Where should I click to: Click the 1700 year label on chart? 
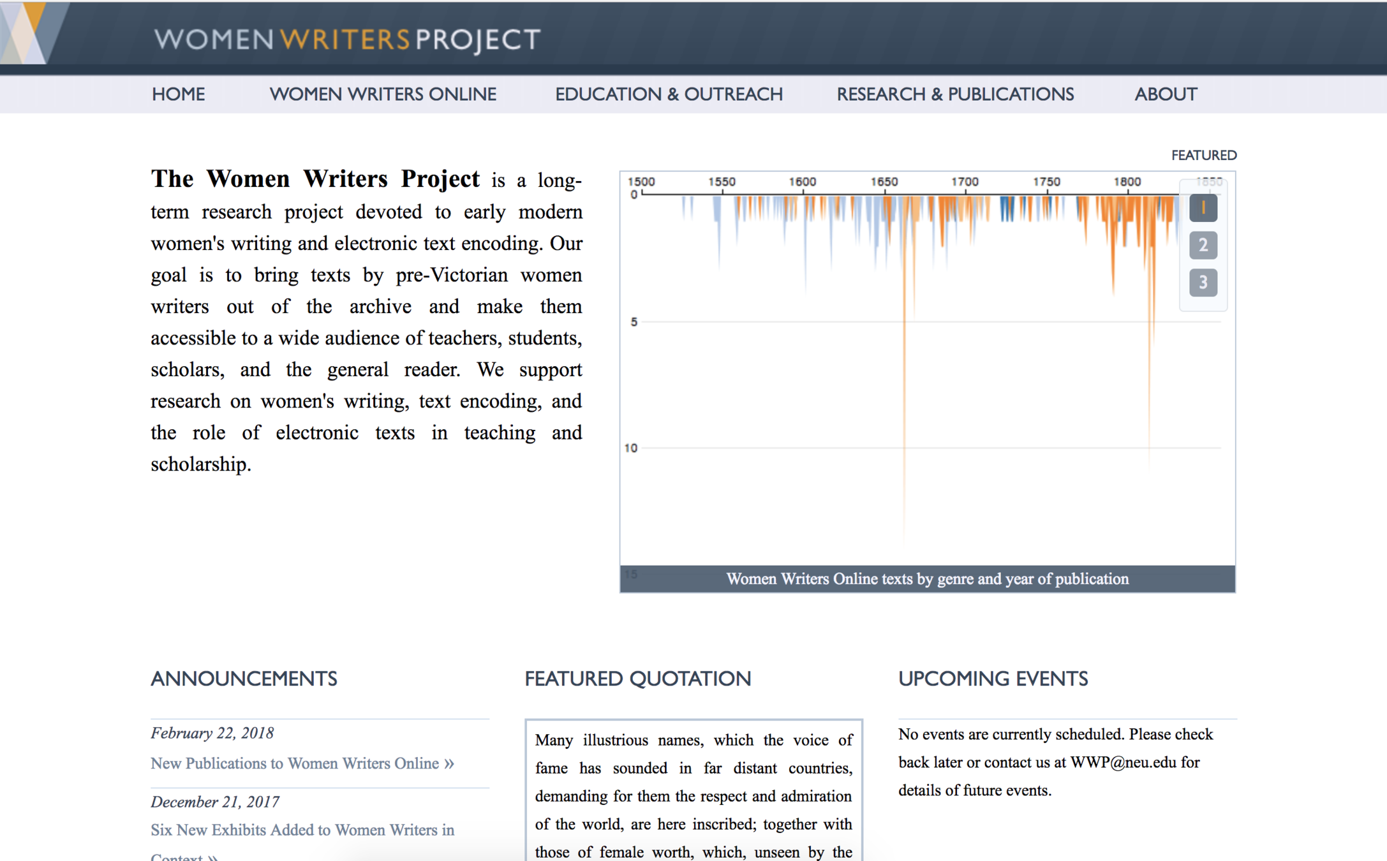point(965,182)
